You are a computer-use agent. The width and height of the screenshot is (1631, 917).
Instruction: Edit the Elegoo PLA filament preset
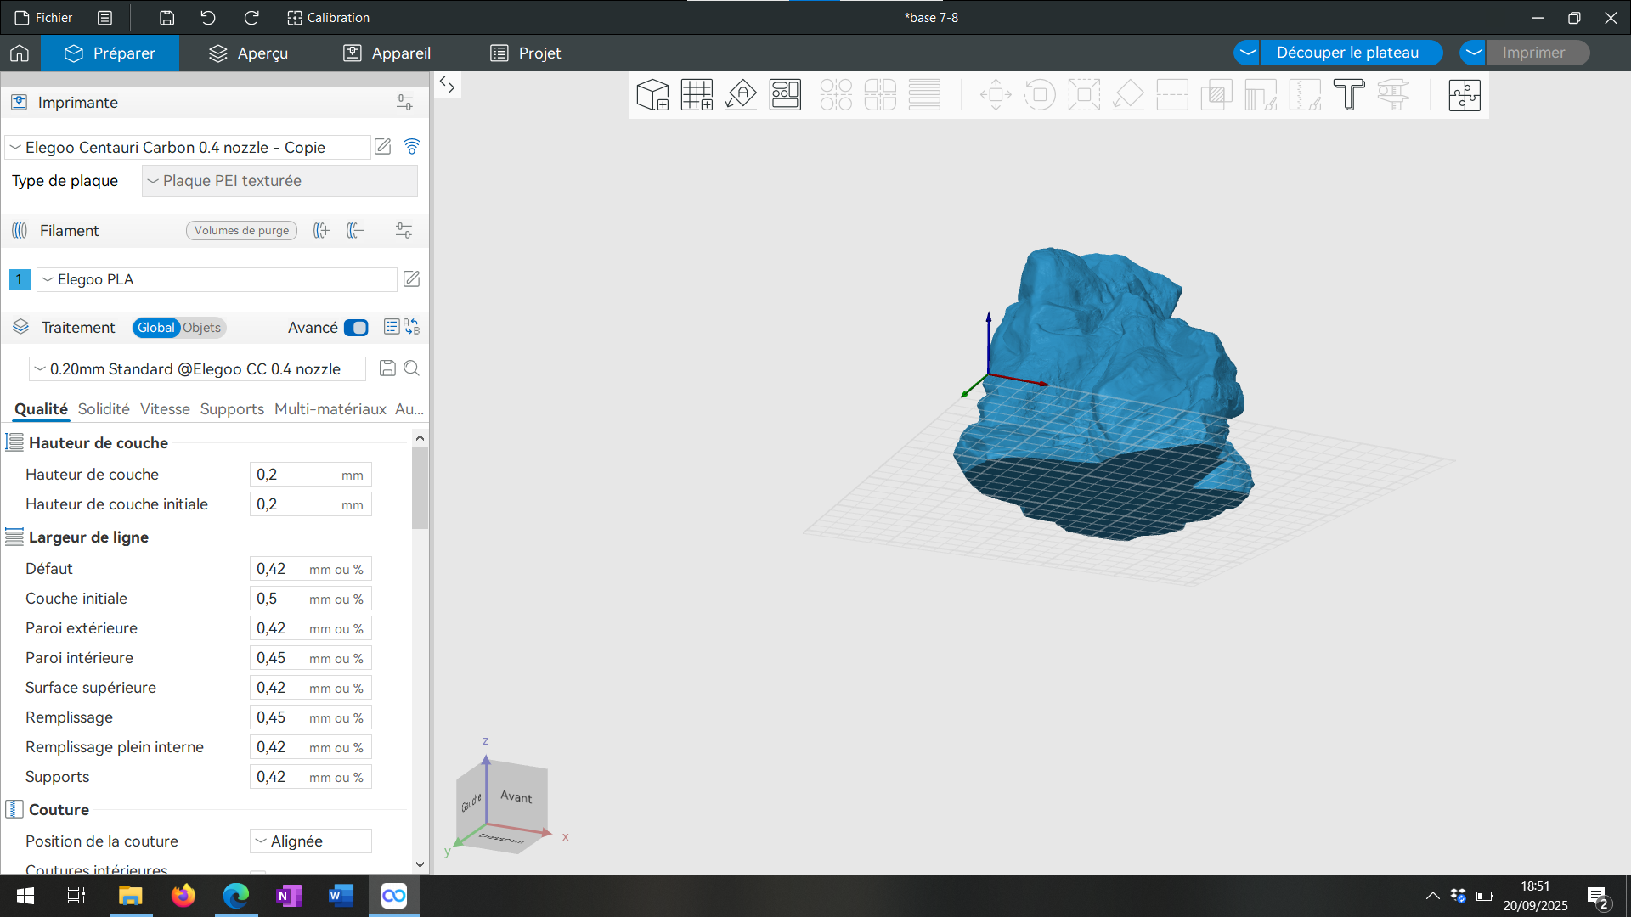pos(411,279)
